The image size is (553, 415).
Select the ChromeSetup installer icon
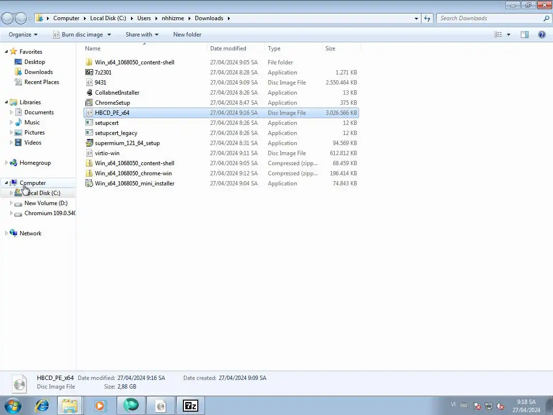point(89,103)
